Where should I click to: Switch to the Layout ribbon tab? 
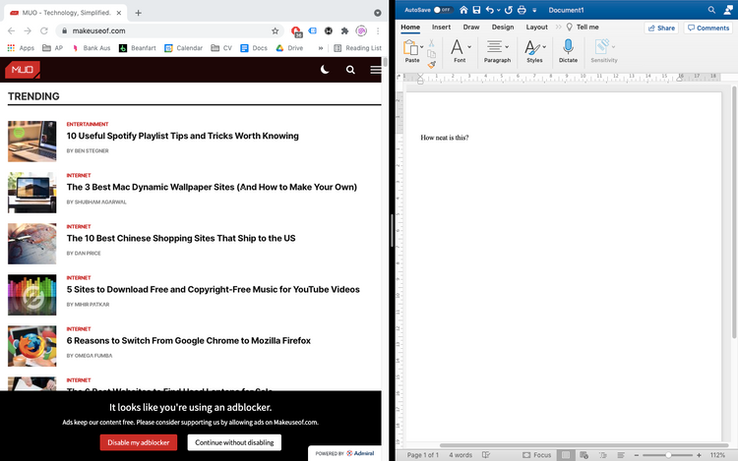click(536, 28)
